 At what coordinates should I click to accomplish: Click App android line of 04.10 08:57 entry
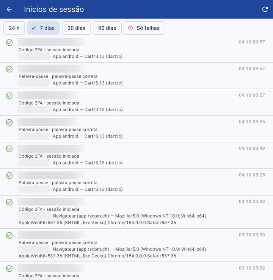coord(88,110)
